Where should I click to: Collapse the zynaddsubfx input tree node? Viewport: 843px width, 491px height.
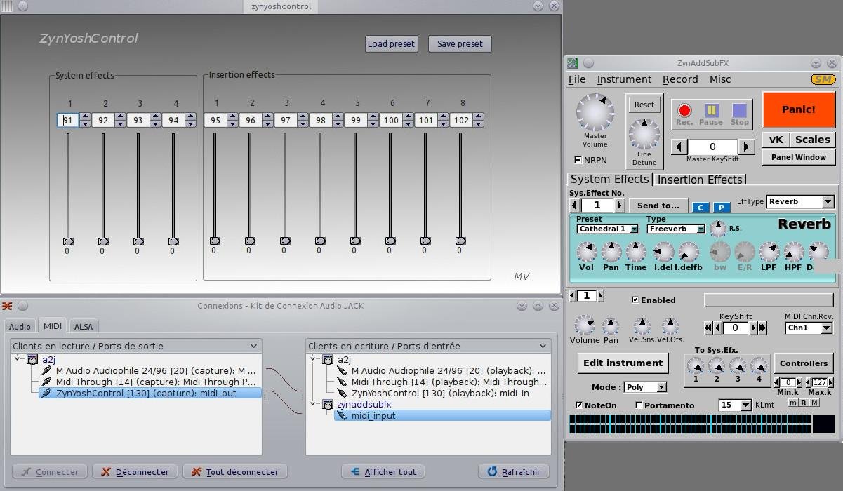click(313, 404)
